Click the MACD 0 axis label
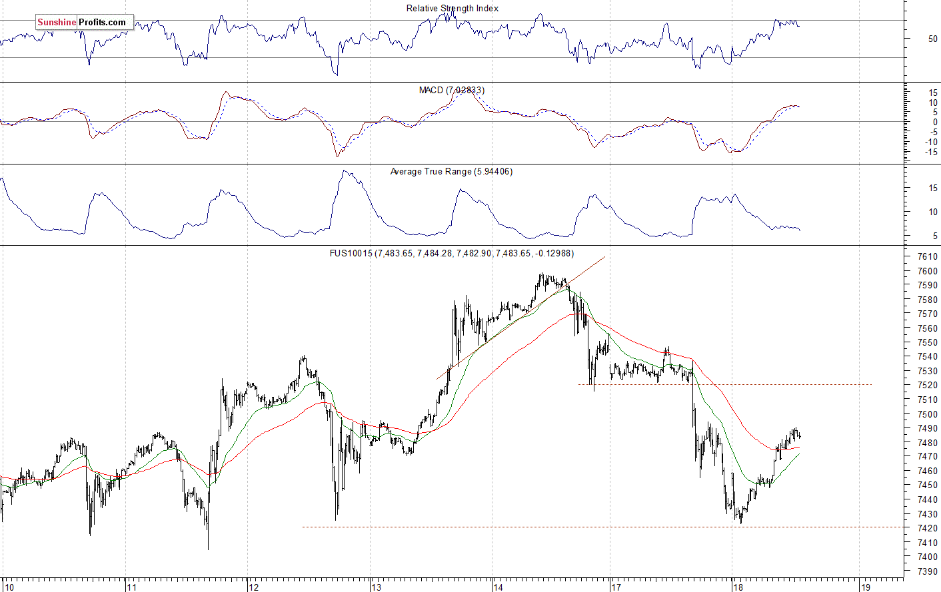Viewport: 941px width, 592px height. pyautogui.click(x=936, y=123)
